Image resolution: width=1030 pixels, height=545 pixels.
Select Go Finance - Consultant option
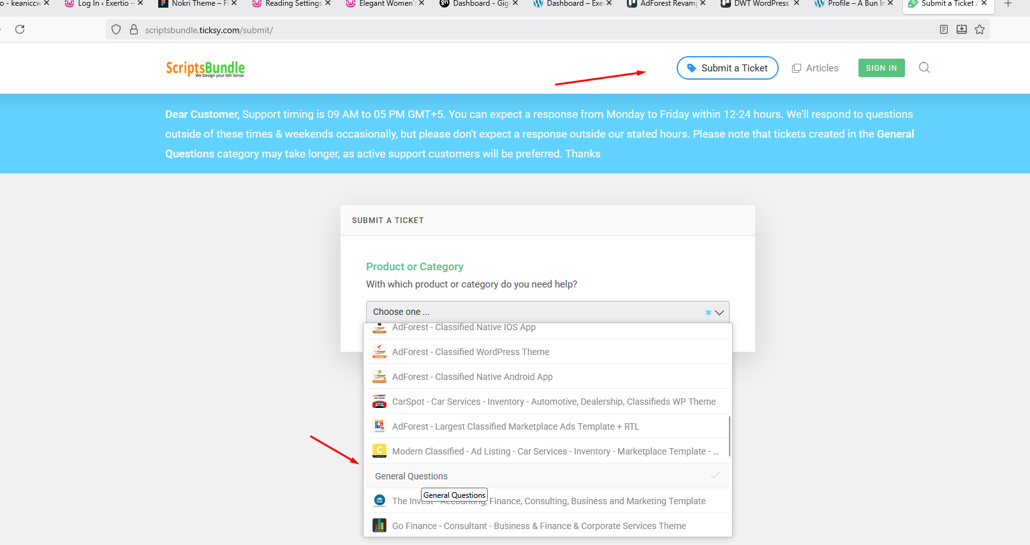(x=547, y=526)
